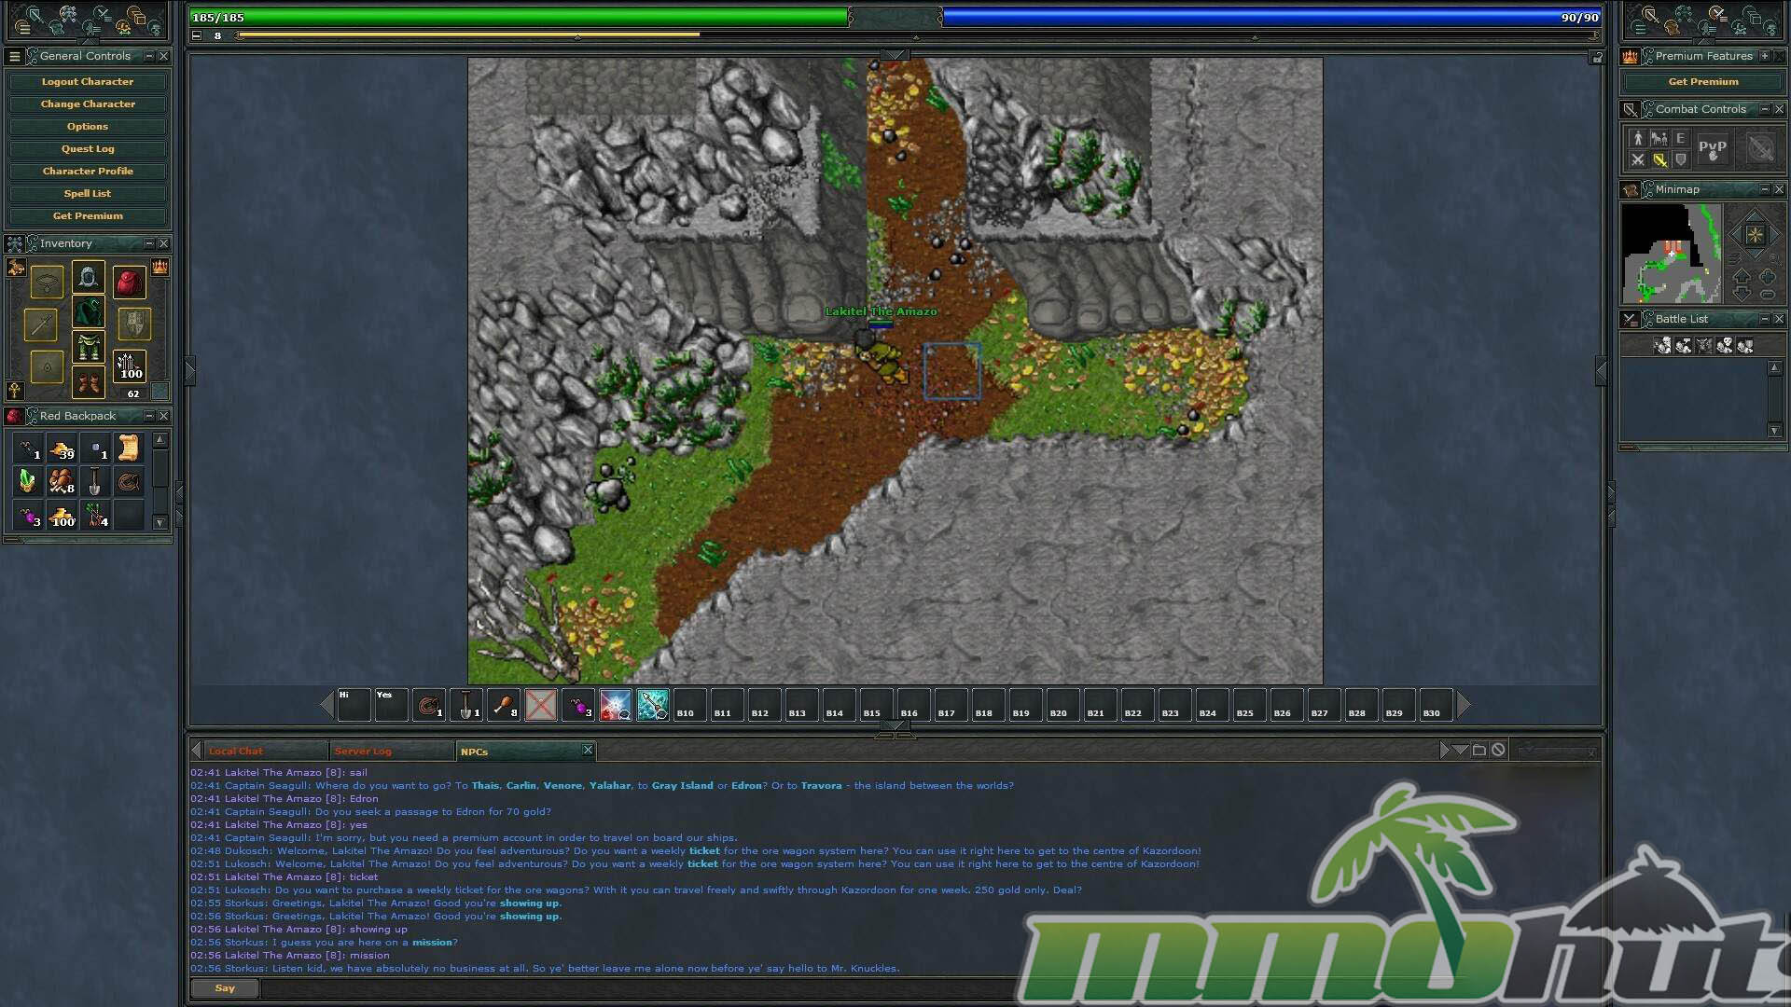1791x1007 pixels.
Task: Toggle the PvP mode button
Action: click(1712, 147)
